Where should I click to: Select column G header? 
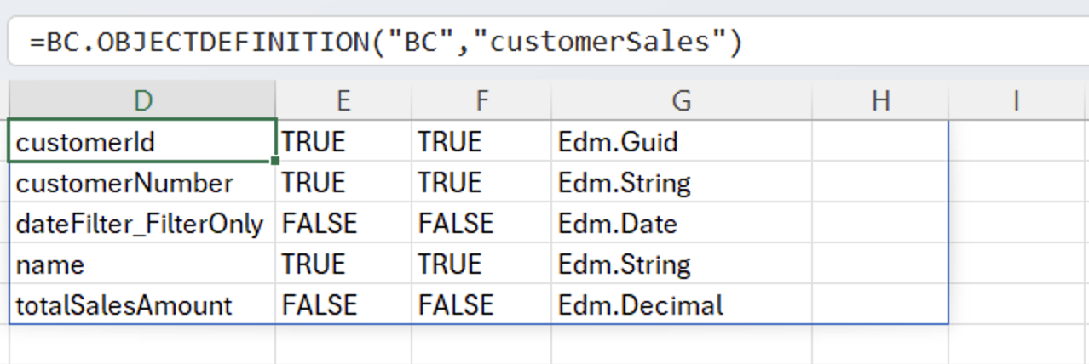(x=682, y=100)
